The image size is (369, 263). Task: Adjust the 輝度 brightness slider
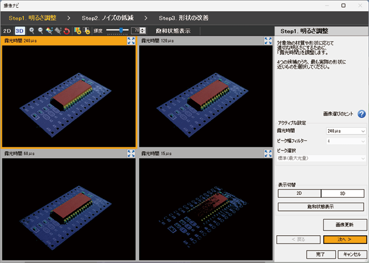coord(121,30)
